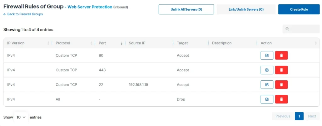This screenshot has width=322, height=126.
Task: Delete the port 80 rule
Action: pyautogui.click(x=281, y=55)
